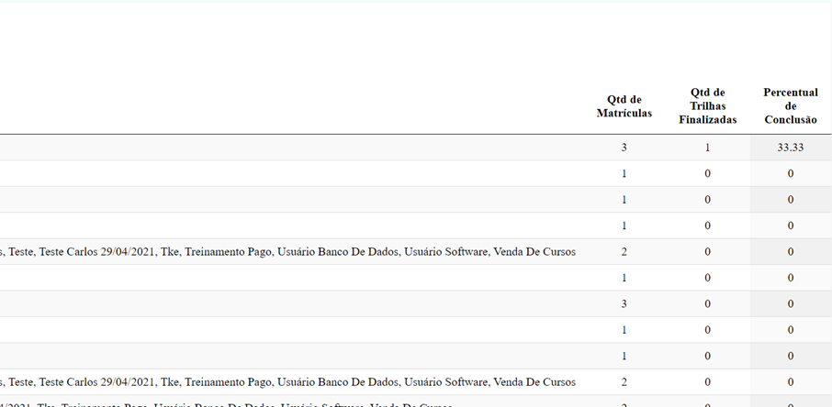
Task: Click the "Qtd de Matrículas" column header
Action: point(624,106)
